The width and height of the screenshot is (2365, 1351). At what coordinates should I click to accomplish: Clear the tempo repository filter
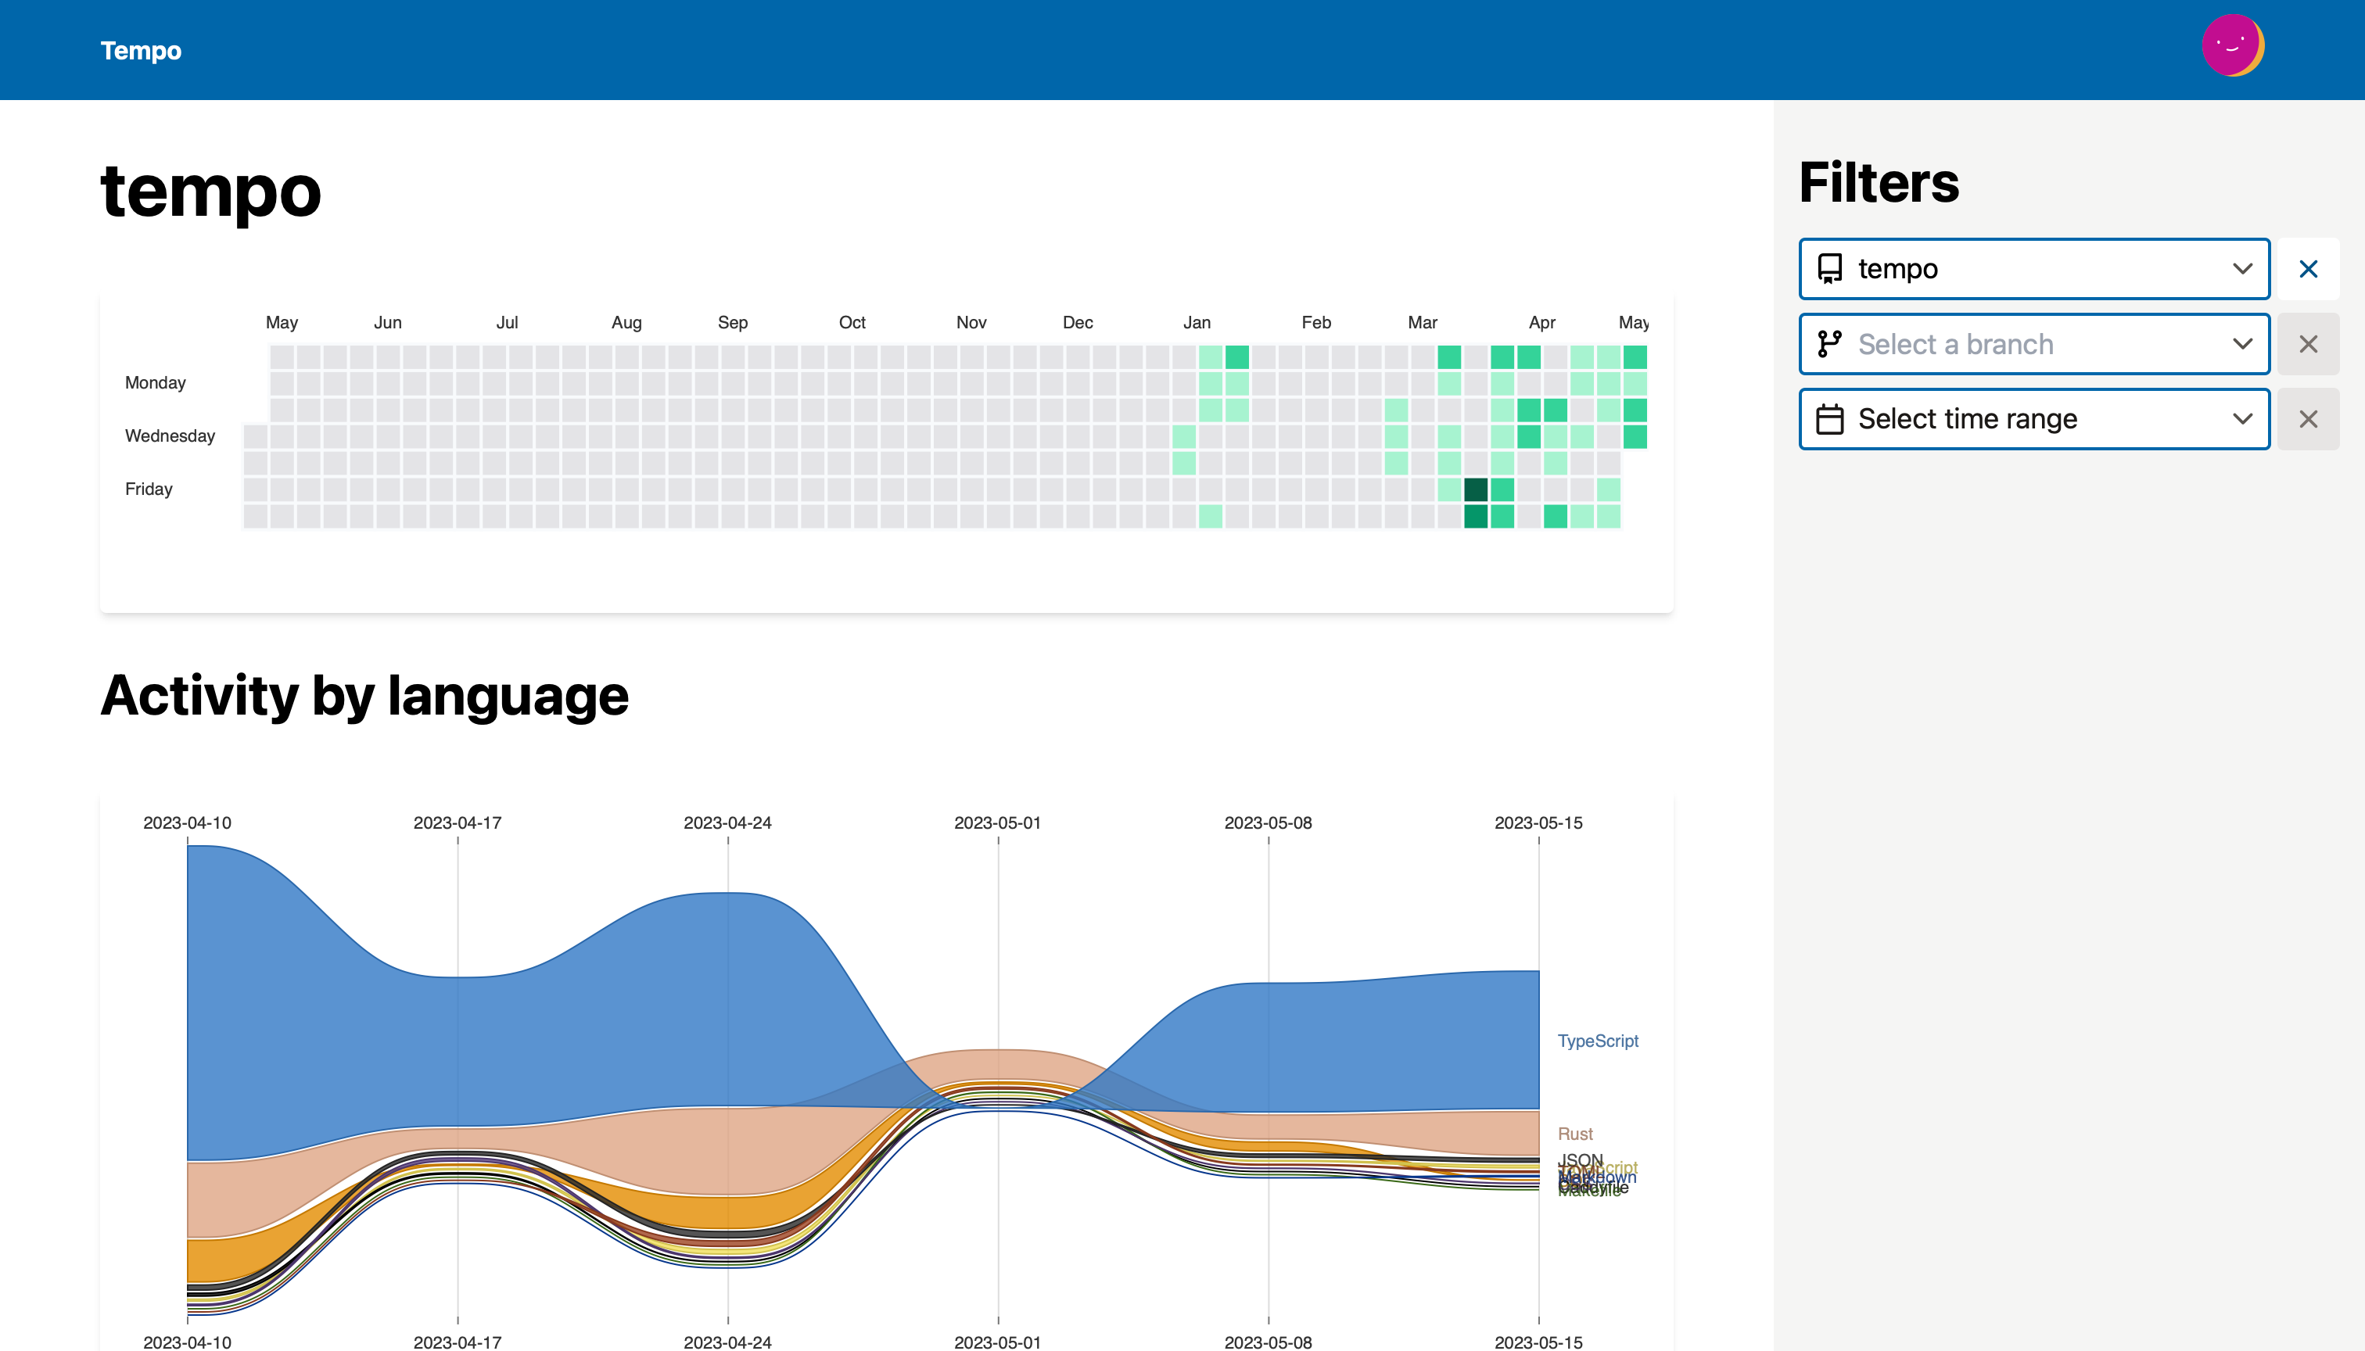(x=2307, y=269)
